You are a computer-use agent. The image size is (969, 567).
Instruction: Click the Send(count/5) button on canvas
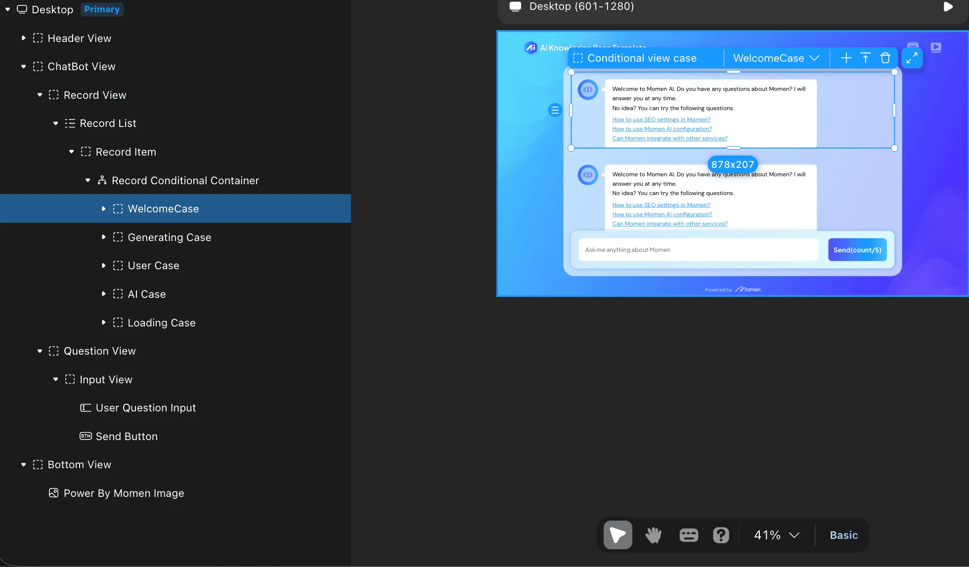point(857,250)
